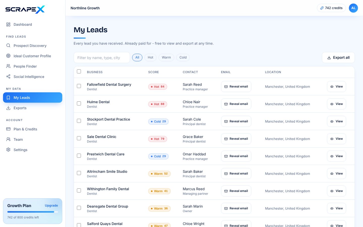Click the Plan & Credits card icon

(x=8, y=129)
